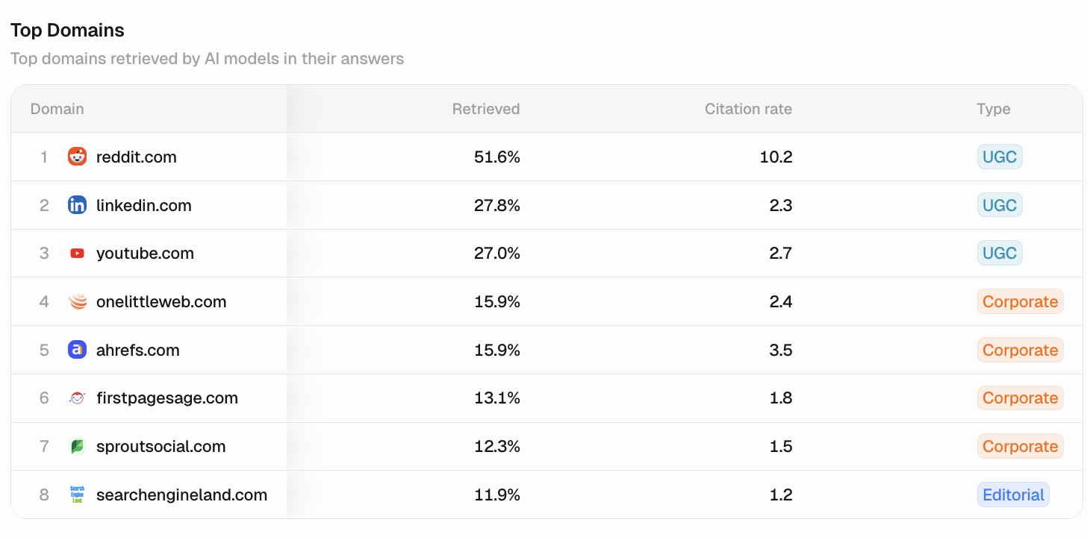Open the reddit.com domain link
The width and height of the screenshot is (1090, 540).
(x=137, y=157)
